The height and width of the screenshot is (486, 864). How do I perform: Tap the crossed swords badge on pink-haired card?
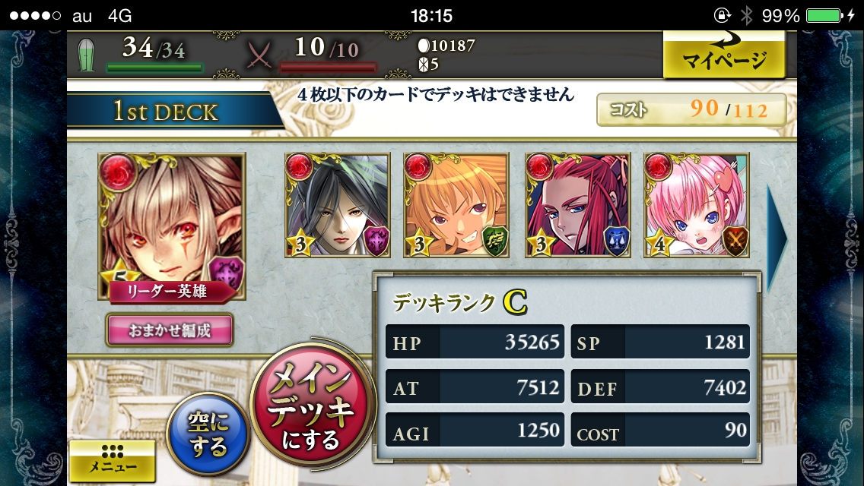pyautogui.click(x=735, y=241)
